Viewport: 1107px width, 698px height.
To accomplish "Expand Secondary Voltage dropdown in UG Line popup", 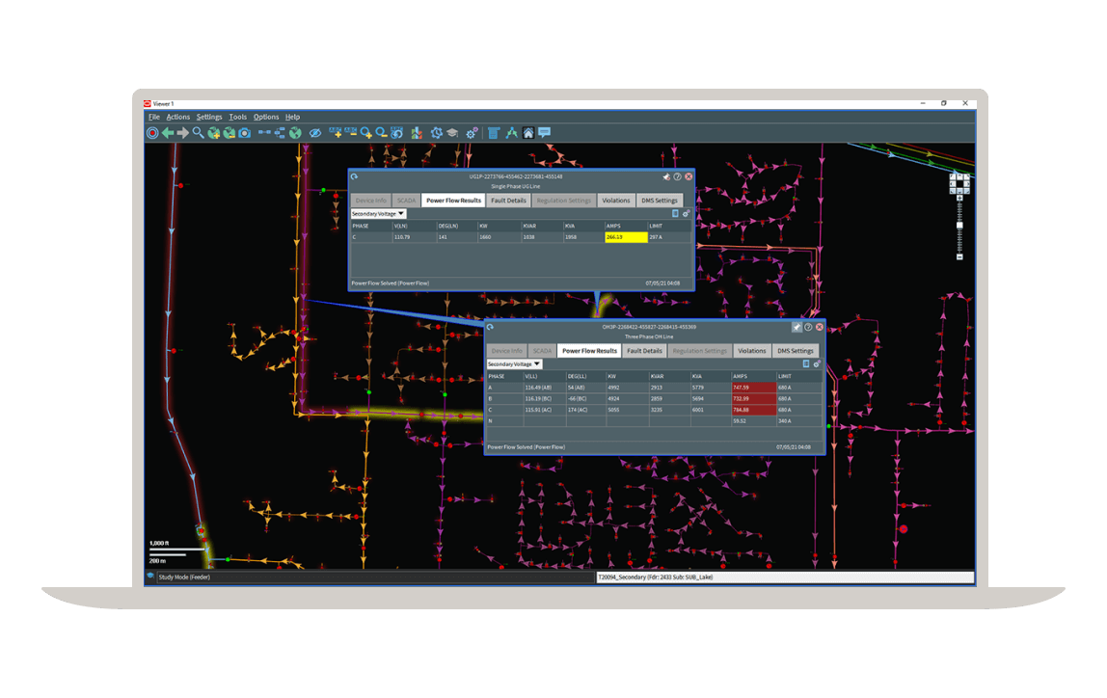I will point(378,214).
